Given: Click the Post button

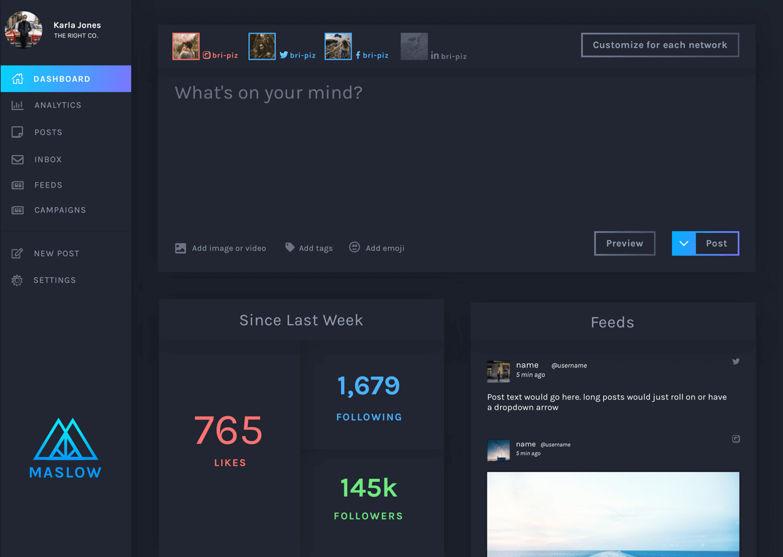Looking at the screenshot, I should pyautogui.click(x=716, y=243).
